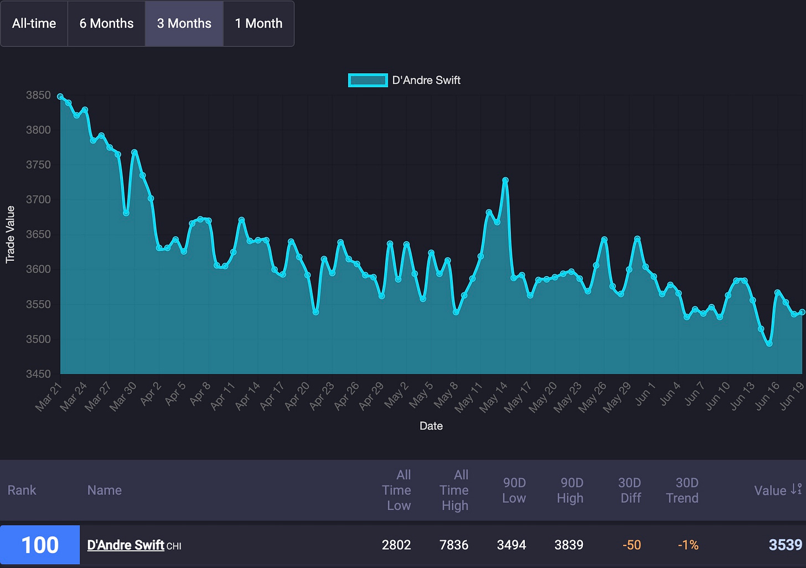The width and height of the screenshot is (806, 568).
Task: Click the Trade Value axis title
Action: 10,234
